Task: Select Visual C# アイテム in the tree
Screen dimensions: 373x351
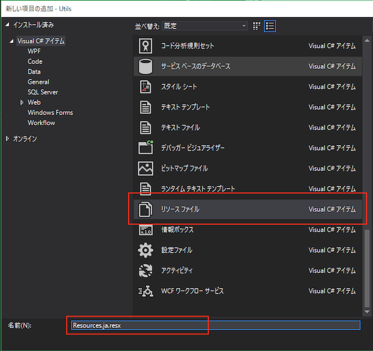Action: pos(41,41)
